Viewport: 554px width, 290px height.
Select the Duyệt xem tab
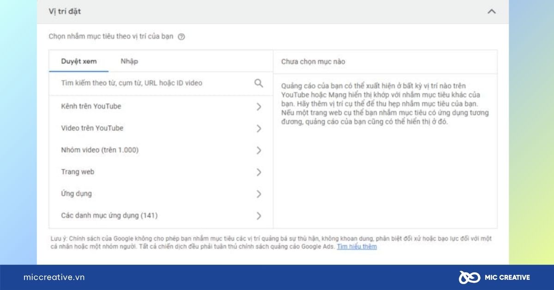[78, 61]
